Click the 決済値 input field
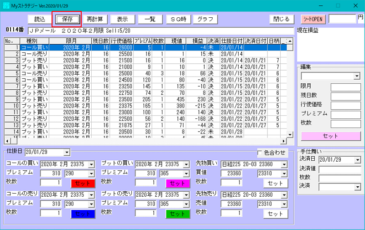This screenshot has height=230, width=365. (340, 169)
